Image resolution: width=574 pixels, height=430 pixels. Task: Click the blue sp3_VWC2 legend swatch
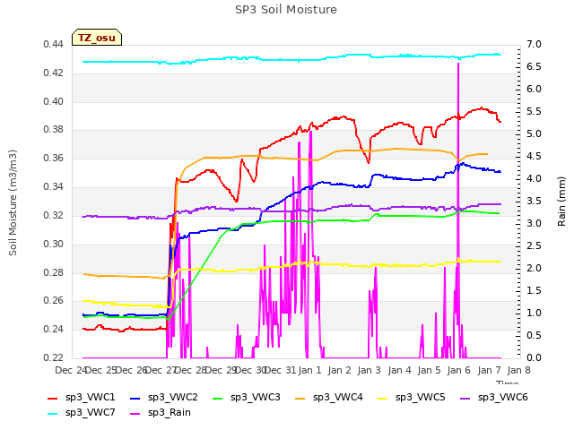tap(135, 398)
